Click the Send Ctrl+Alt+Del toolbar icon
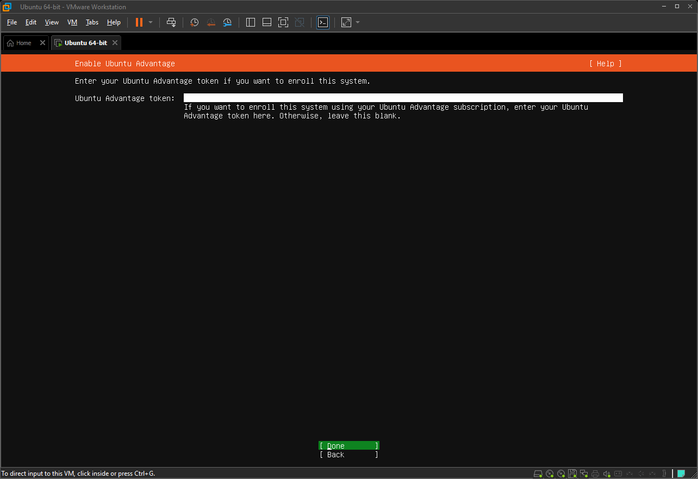 click(x=171, y=22)
